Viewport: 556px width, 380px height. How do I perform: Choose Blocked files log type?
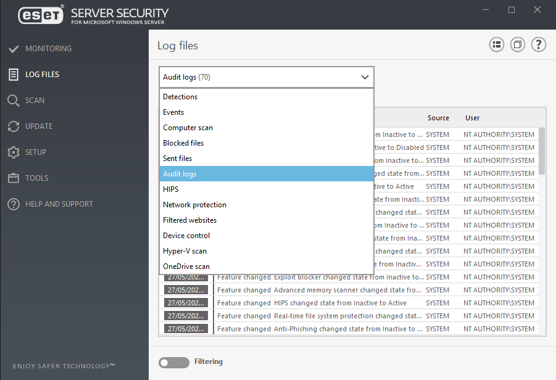(267, 143)
